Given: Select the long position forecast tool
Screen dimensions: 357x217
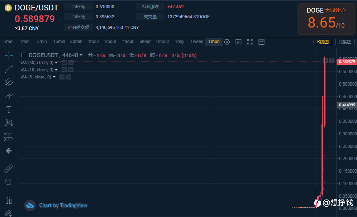Looking at the screenshot, I should (9, 137).
